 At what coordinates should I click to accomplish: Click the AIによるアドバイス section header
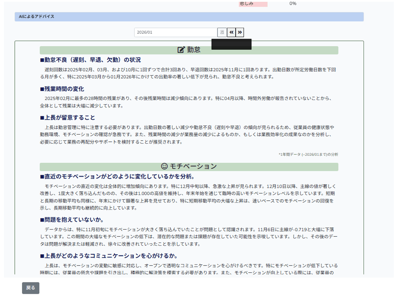[x=189, y=17]
